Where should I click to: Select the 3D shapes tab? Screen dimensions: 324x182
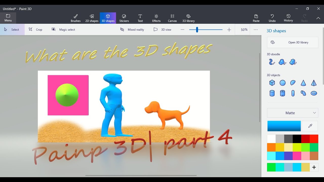coord(108,18)
